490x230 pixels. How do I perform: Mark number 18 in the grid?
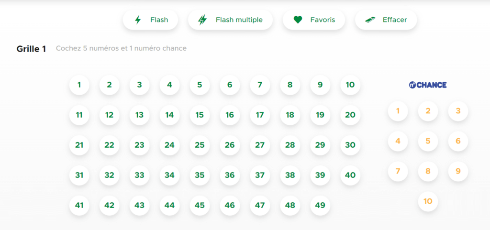tap(290, 115)
